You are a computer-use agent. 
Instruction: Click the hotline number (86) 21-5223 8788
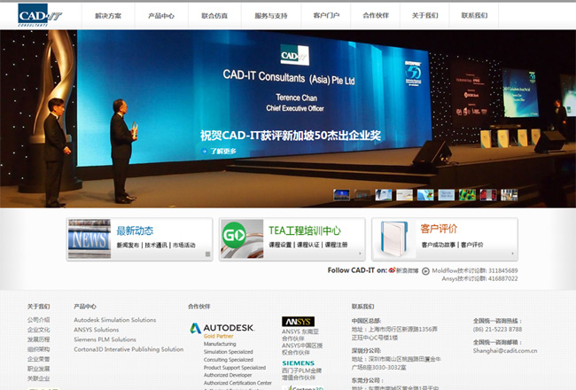point(497,330)
